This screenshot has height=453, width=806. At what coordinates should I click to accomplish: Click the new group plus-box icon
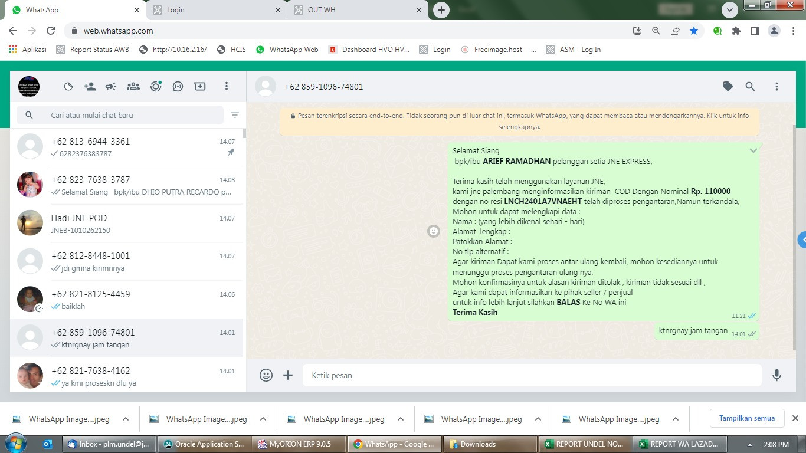[200, 87]
